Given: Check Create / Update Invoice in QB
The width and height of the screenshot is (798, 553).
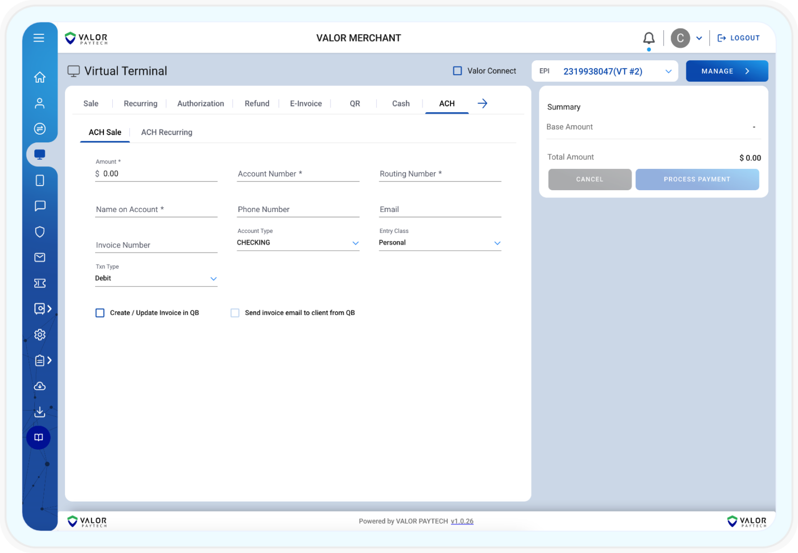Looking at the screenshot, I should pos(100,313).
